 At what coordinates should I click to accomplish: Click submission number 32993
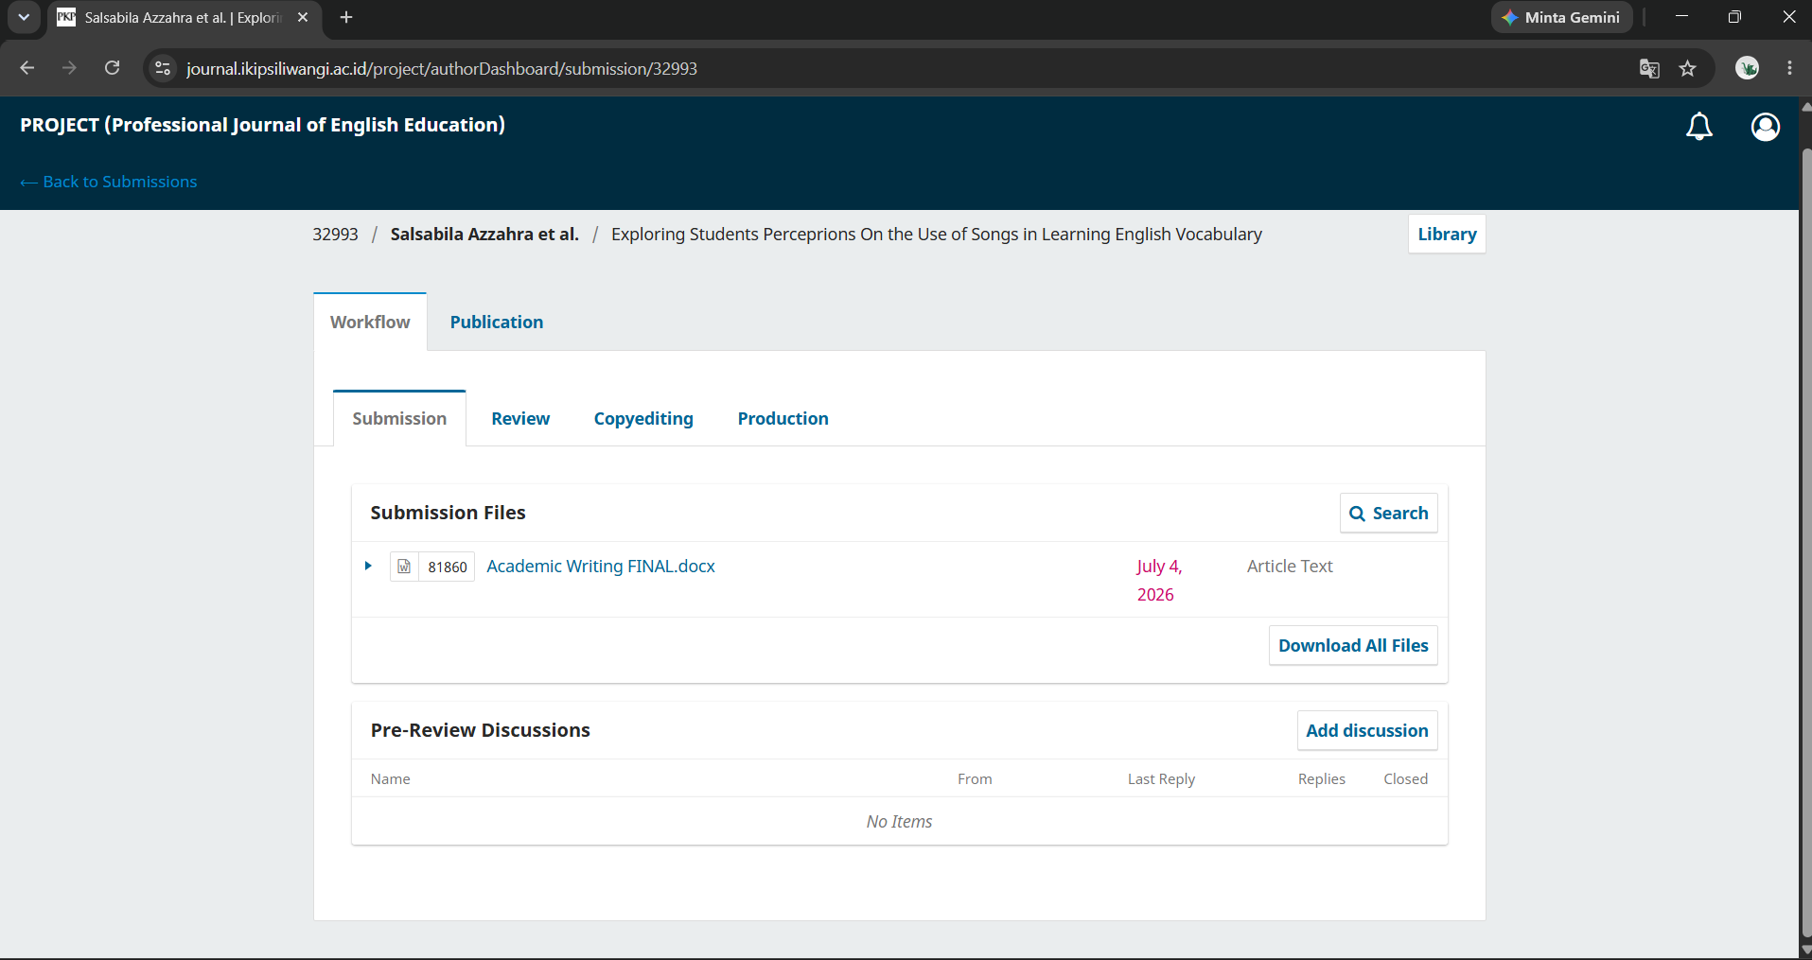pyautogui.click(x=336, y=235)
